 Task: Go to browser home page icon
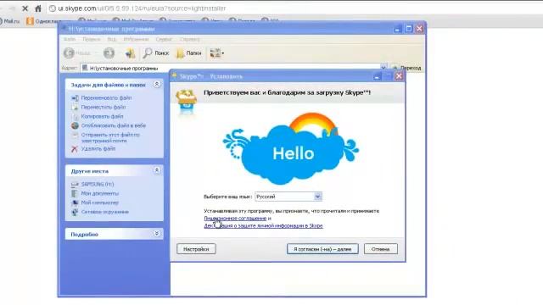click(x=38, y=8)
